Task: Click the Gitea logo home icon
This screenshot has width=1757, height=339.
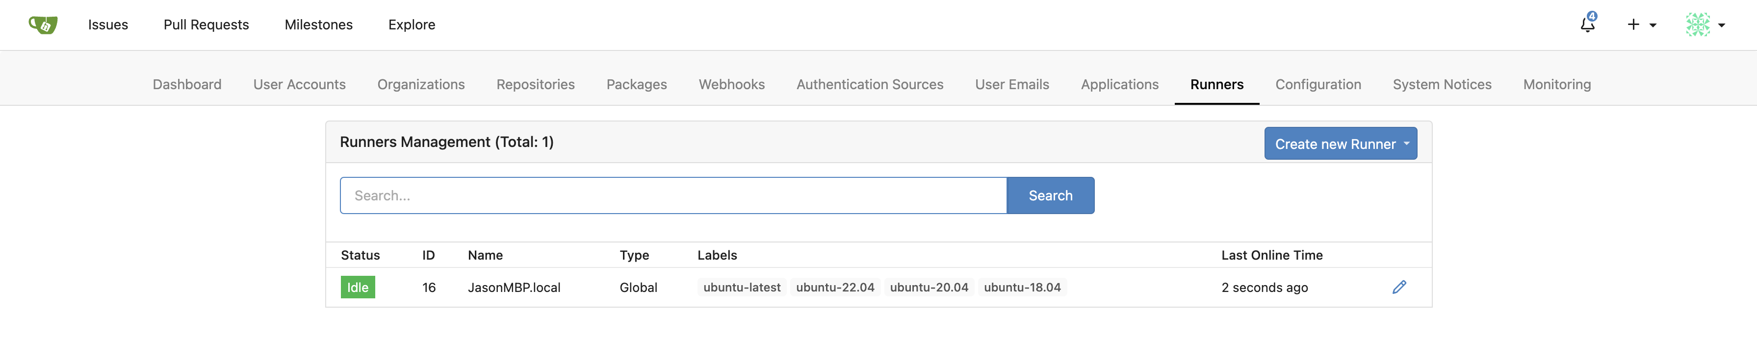Action: 43,25
